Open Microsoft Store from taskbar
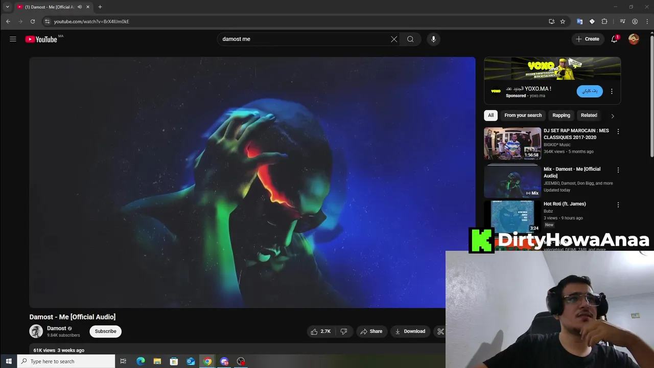 [174, 361]
